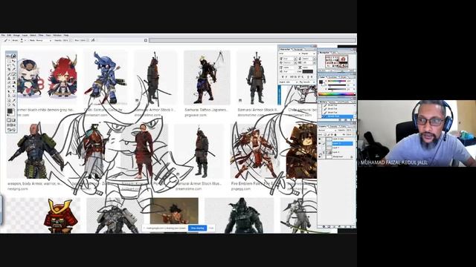Enable the airbrush icon in options bar
Viewport: 476px width, 267px height.
(x=93, y=40)
